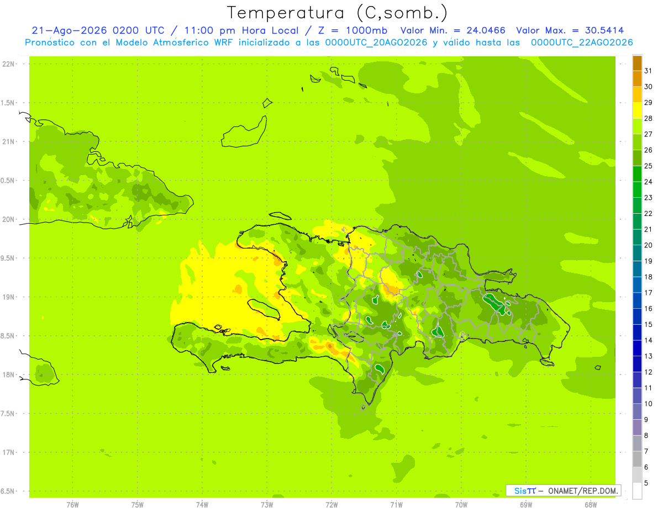Click the "20N" latitude axis label
This screenshot has width=663, height=512.
tap(8, 219)
